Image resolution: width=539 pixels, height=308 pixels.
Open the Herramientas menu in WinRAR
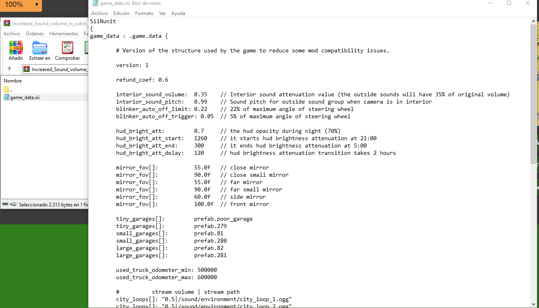tap(64, 34)
